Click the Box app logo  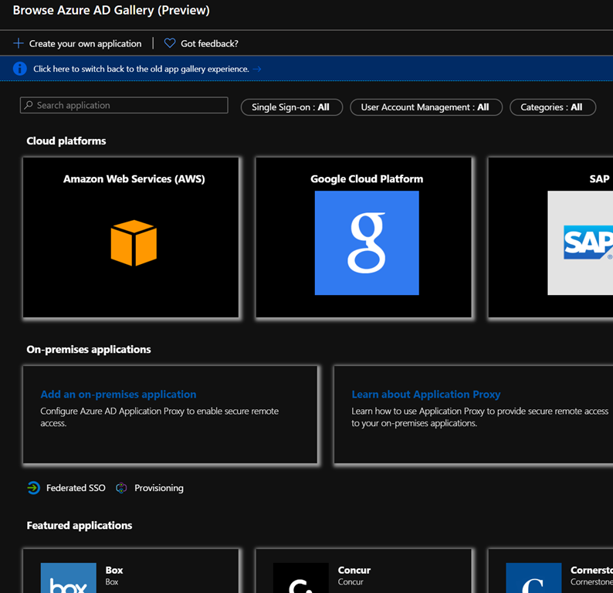pos(68,579)
